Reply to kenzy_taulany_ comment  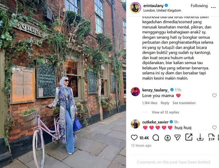[x=165, y=103]
